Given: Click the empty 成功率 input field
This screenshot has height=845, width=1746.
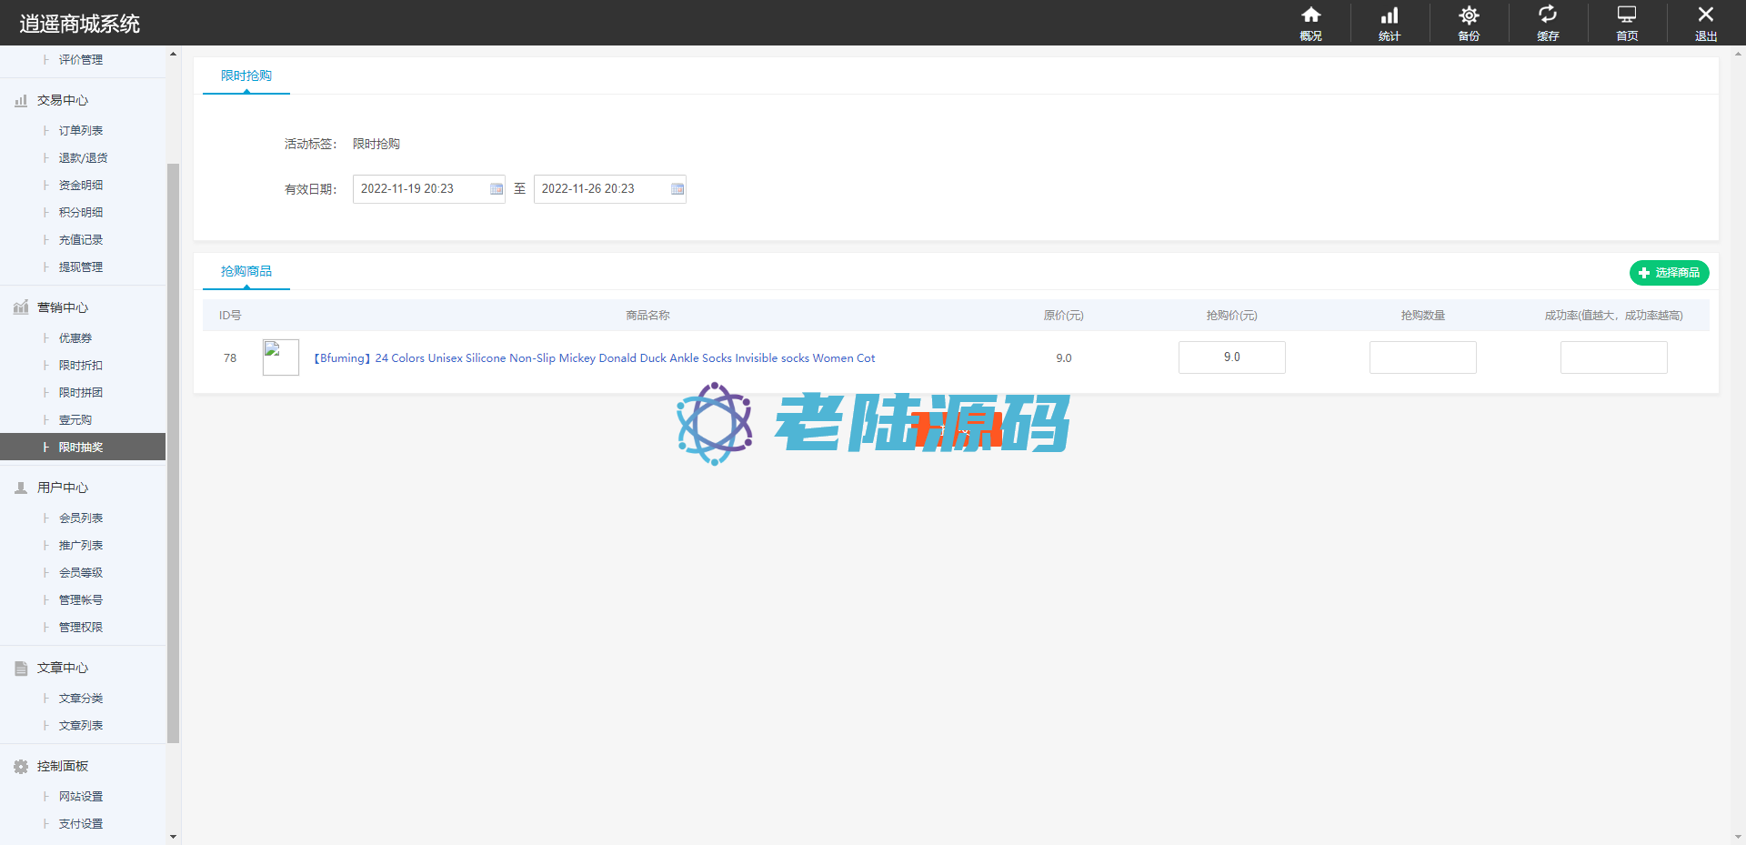Looking at the screenshot, I should click(1614, 357).
